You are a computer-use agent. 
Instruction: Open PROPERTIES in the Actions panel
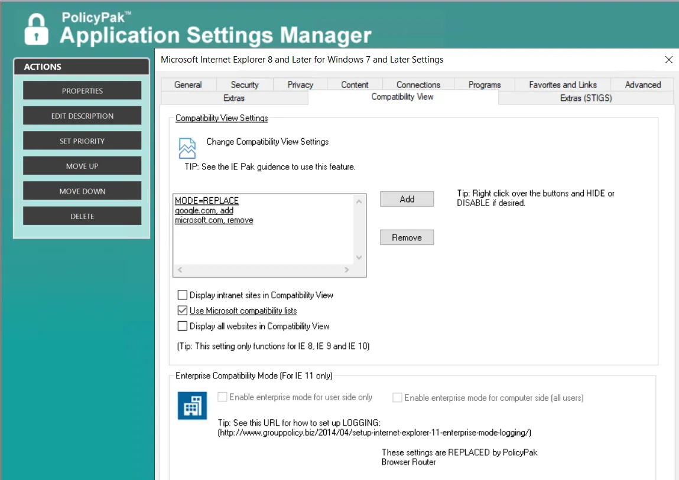[82, 91]
